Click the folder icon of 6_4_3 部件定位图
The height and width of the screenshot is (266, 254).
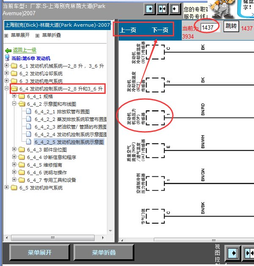click(22, 149)
